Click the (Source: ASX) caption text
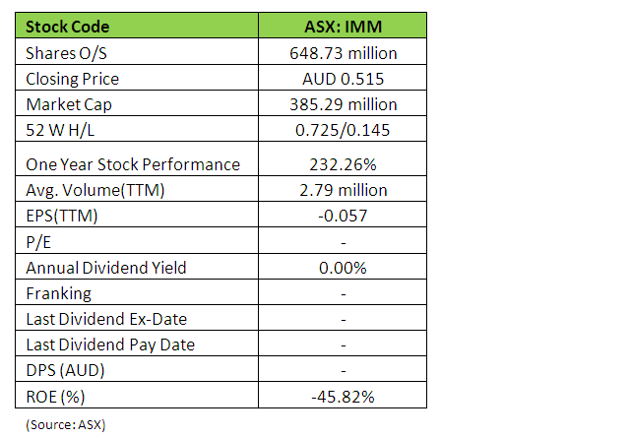Viewport: 630px width, 438px height. 65,424
